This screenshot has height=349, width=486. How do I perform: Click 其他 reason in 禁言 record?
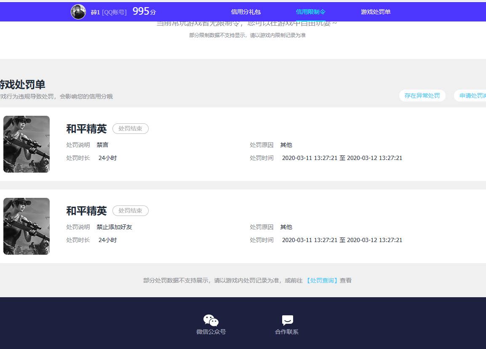pos(286,145)
